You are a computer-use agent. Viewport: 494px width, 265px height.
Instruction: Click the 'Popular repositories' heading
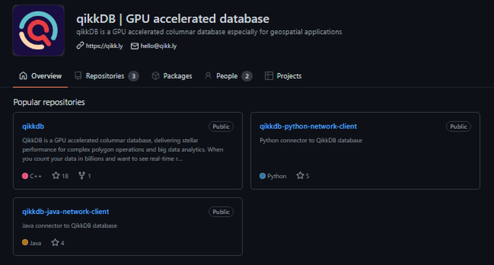pos(49,102)
